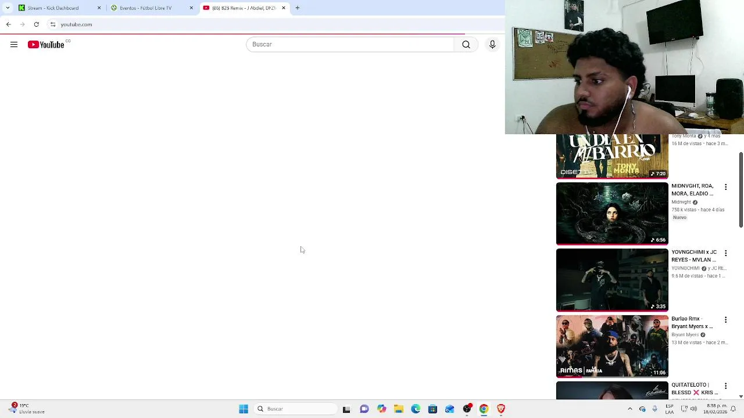Screen dimensions: 744x418
Task: Open the tab search dropdown arrow
Action: (x=8, y=8)
